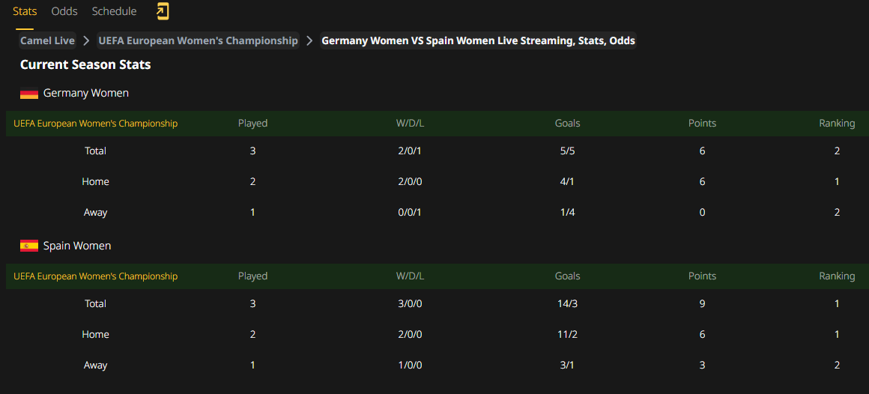Select Spain Women team name

[x=77, y=246]
